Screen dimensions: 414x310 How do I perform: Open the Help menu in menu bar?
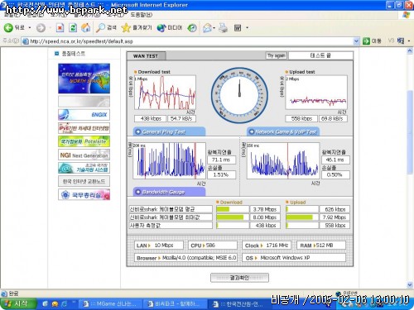click(x=142, y=15)
